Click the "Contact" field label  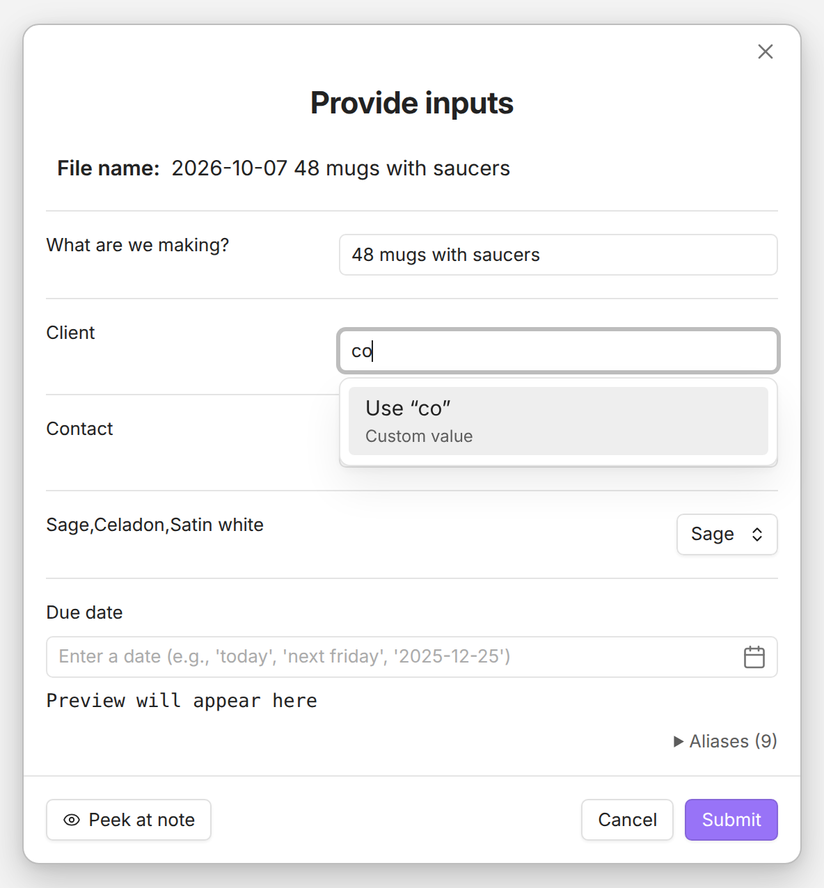coord(79,429)
